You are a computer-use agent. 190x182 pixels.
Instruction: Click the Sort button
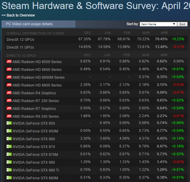tap(182, 24)
